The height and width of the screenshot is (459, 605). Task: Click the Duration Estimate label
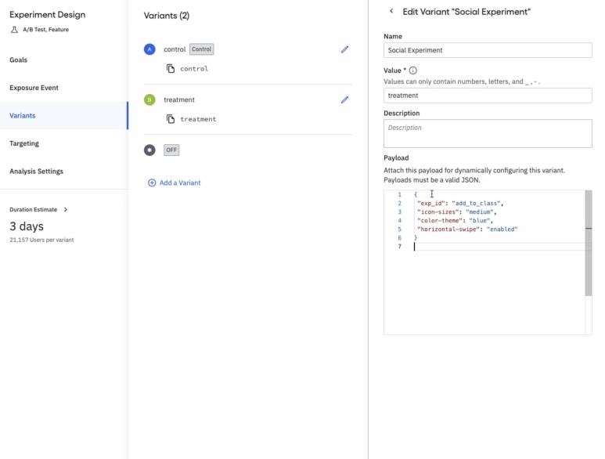33,210
